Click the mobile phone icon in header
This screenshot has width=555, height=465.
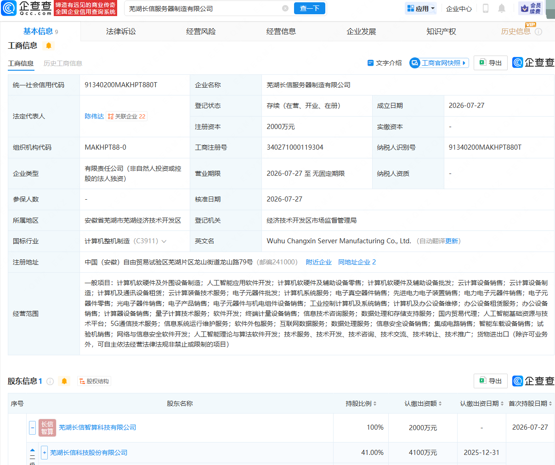[485, 8]
